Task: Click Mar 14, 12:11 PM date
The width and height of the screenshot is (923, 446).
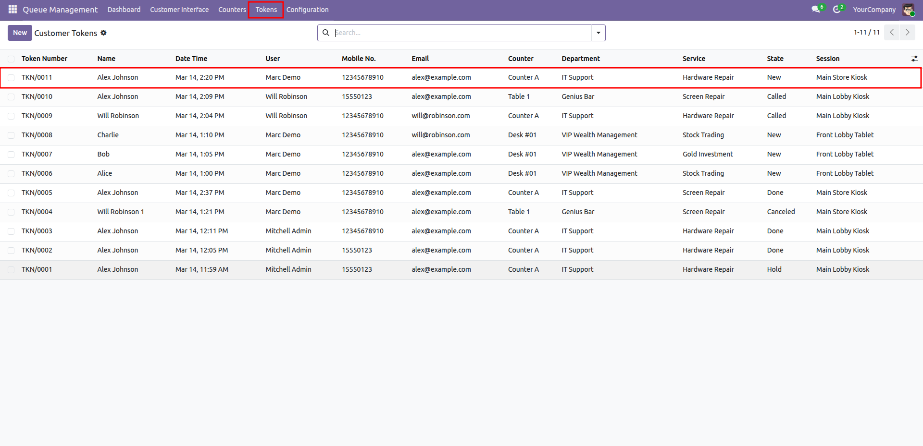Action: [202, 231]
